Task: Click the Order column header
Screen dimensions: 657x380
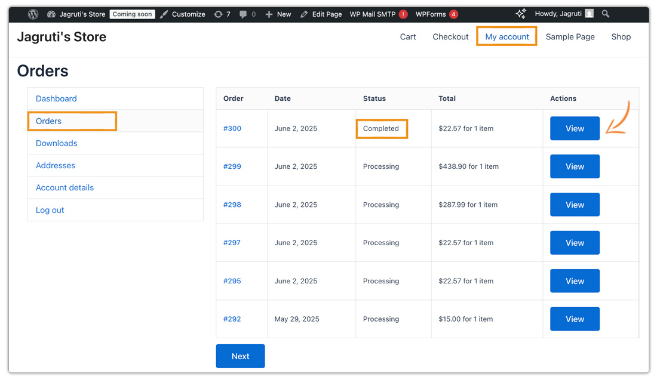Action: [x=234, y=98]
